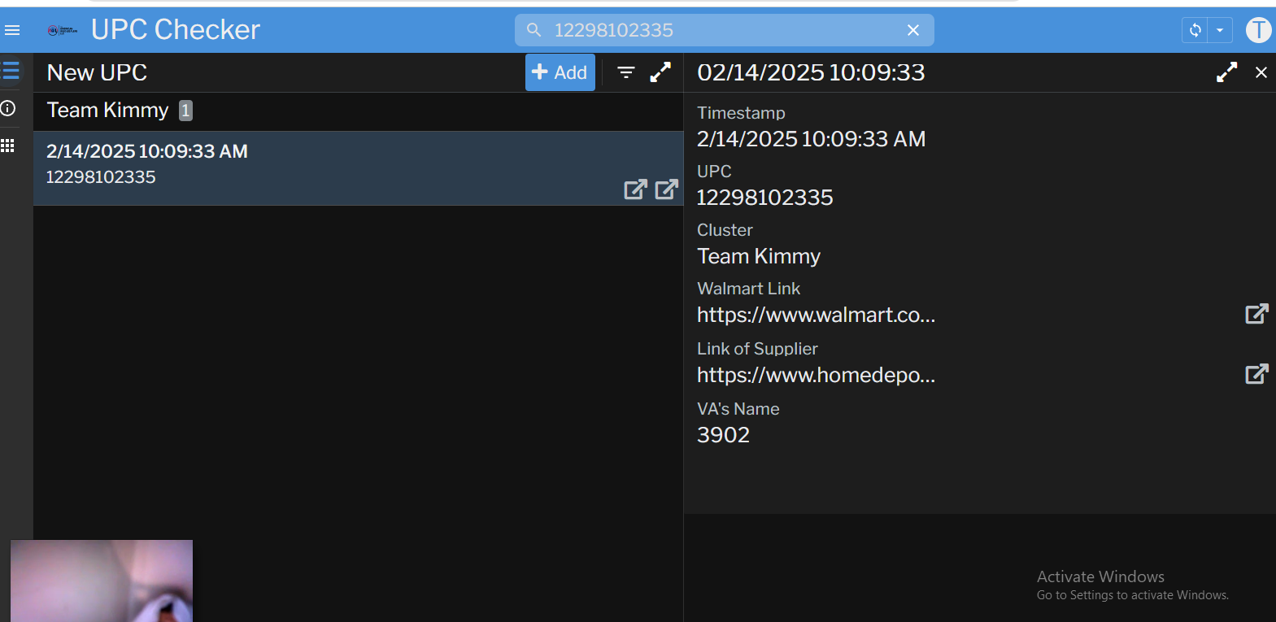Clear the search field with X

point(913,30)
